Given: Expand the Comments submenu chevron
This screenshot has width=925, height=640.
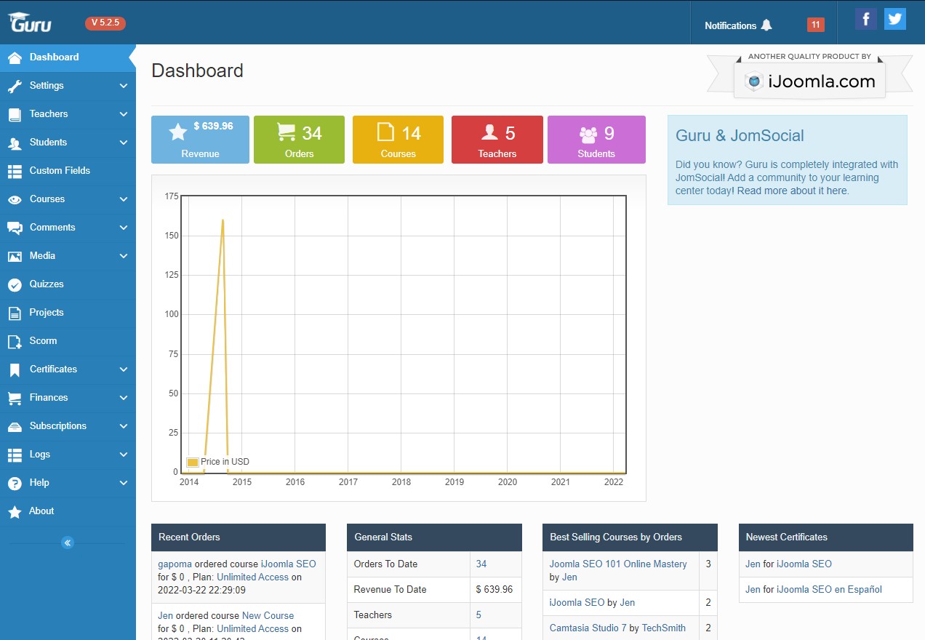Looking at the screenshot, I should [124, 228].
